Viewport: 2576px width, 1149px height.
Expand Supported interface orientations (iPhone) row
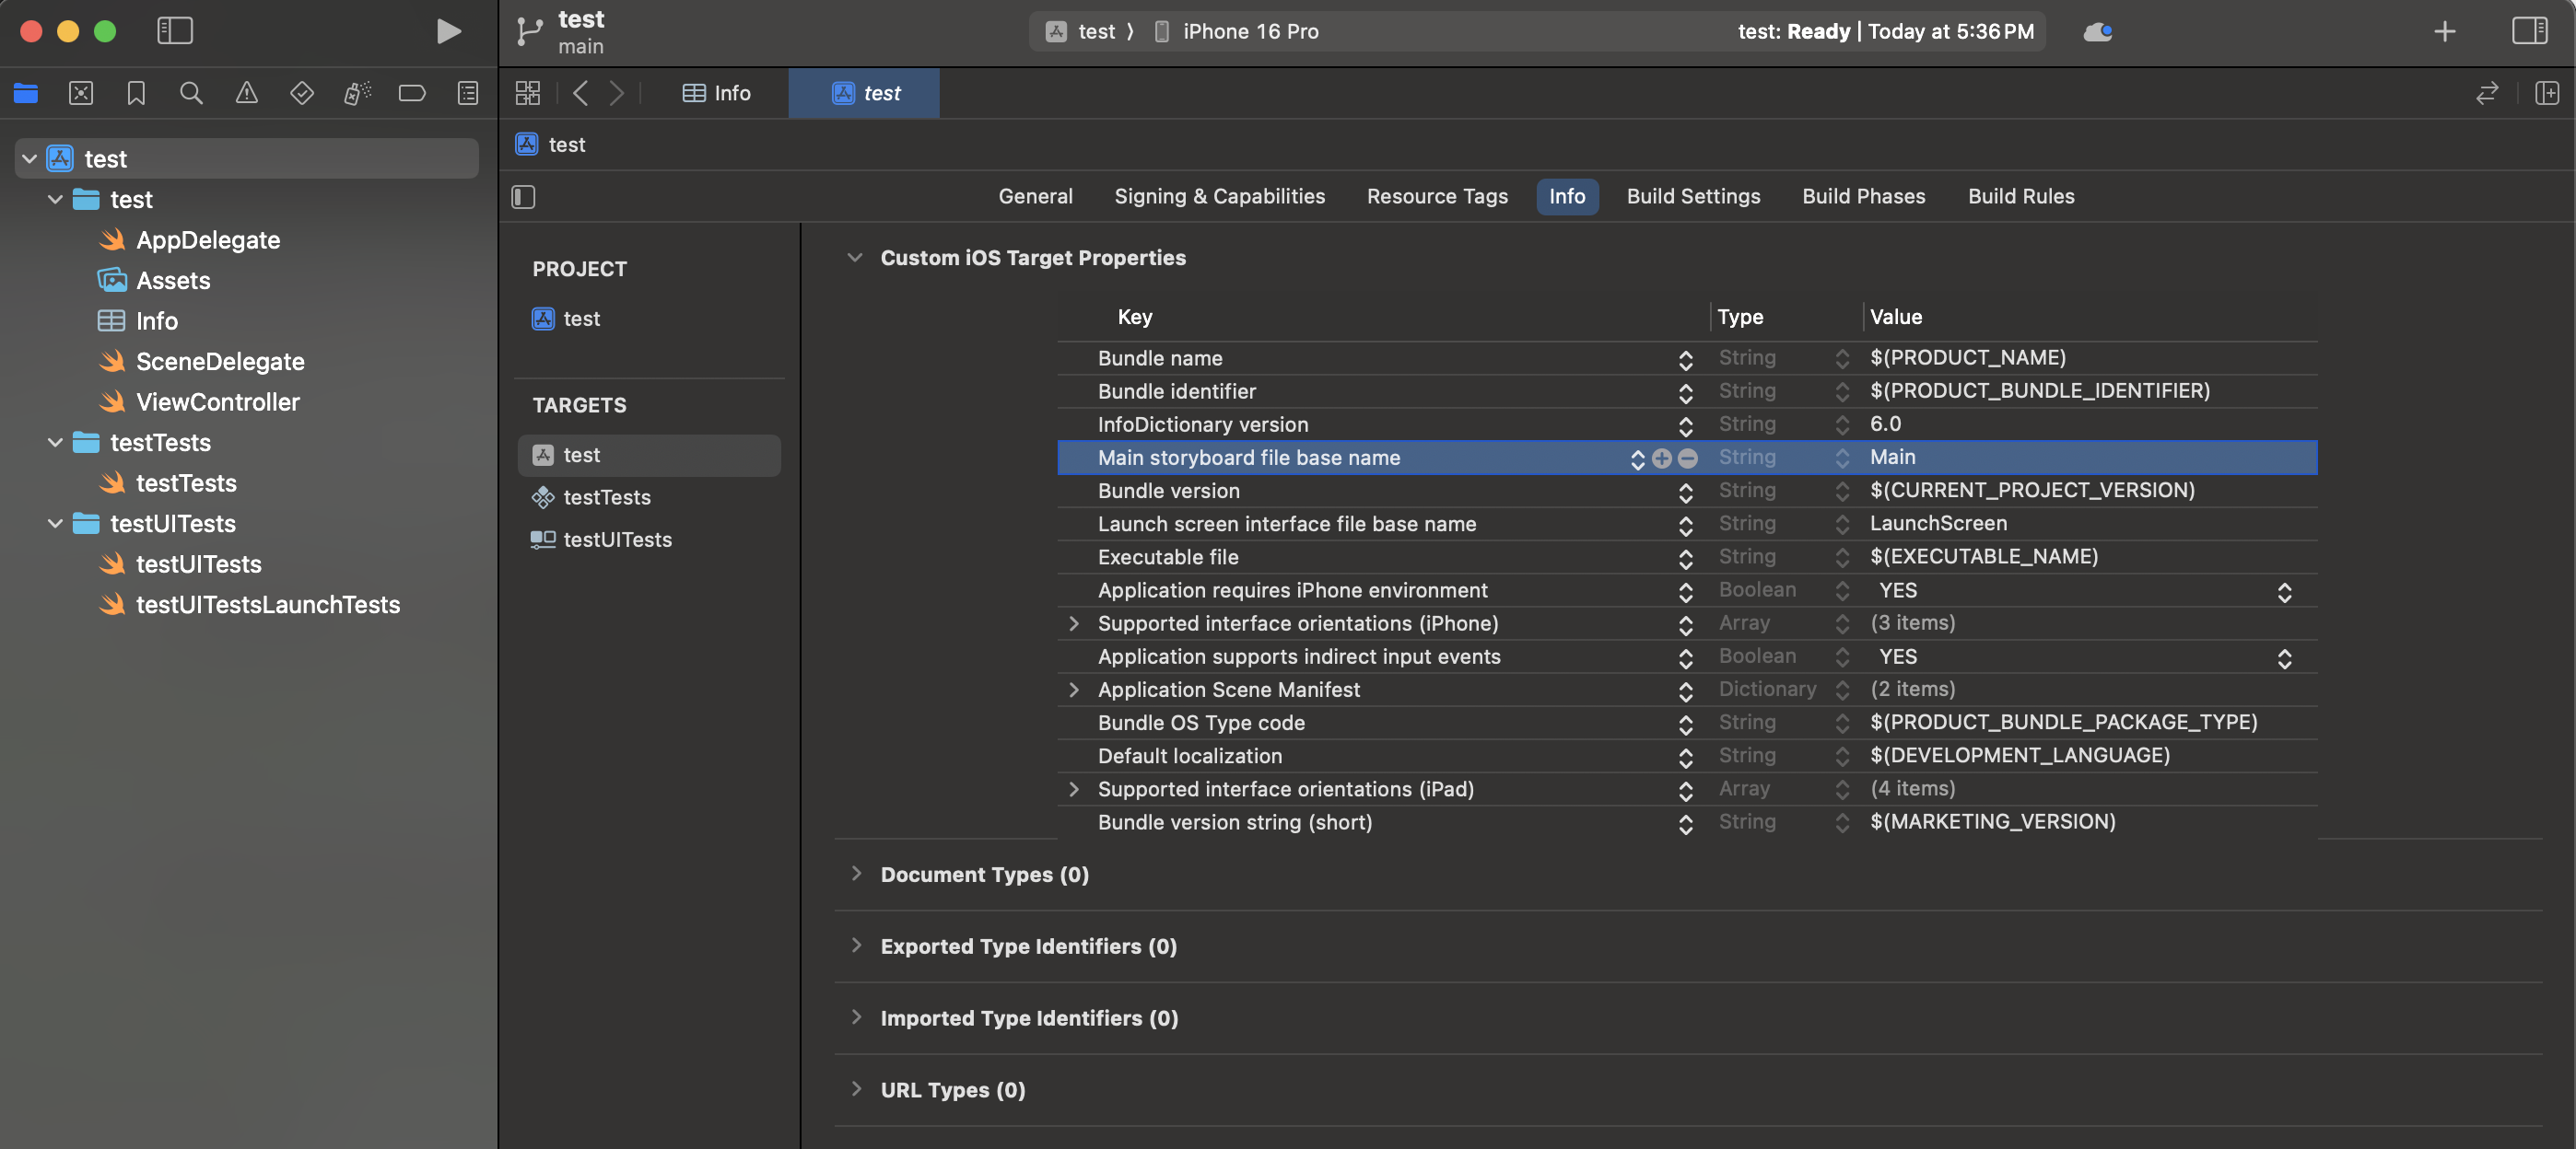(1074, 623)
